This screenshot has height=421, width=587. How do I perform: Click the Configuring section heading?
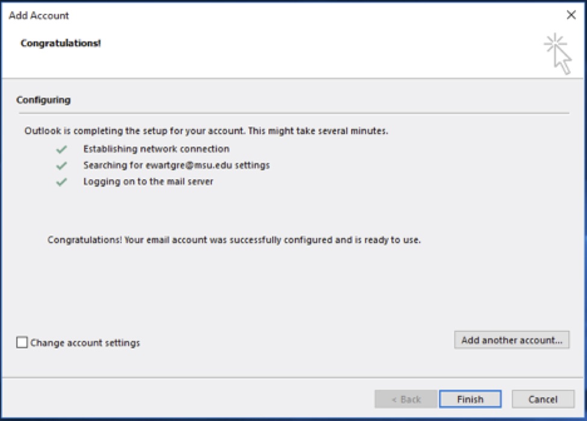click(x=43, y=100)
